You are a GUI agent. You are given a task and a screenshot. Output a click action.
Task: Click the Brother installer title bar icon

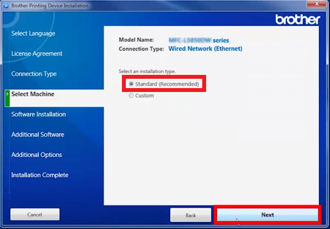pyautogui.click(x=6, y=6)
